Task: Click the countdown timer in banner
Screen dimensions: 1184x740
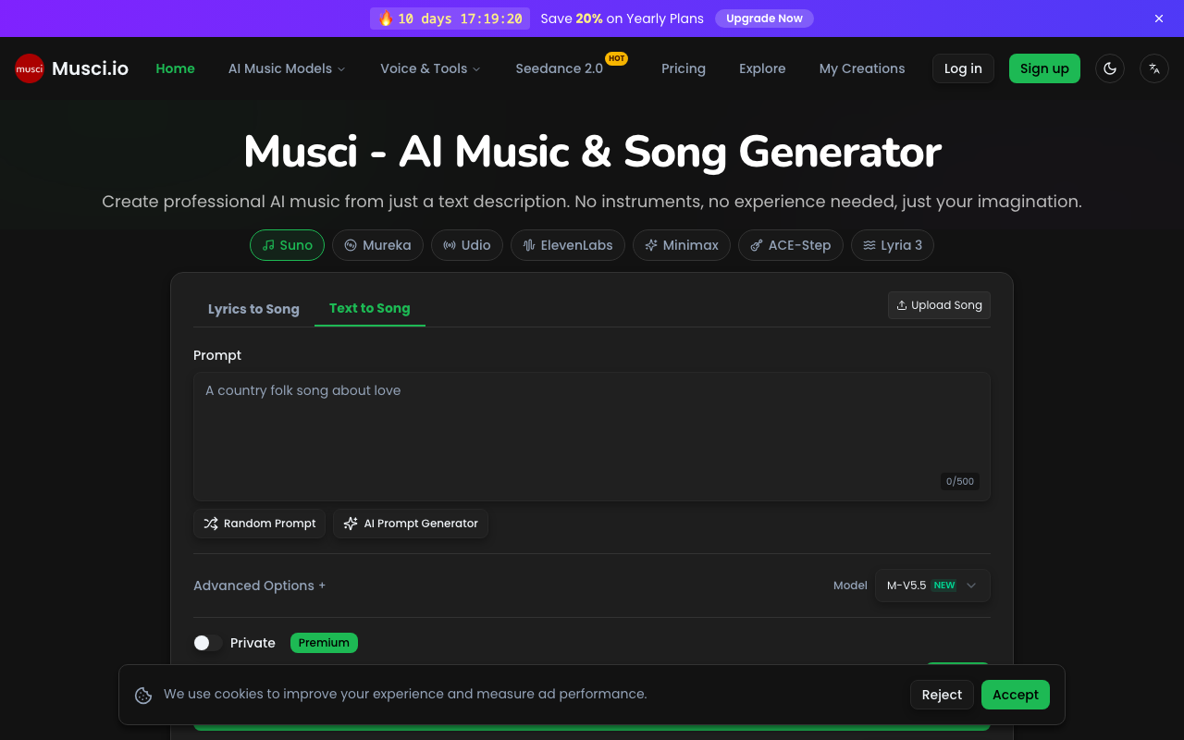Action: point(450,18)
